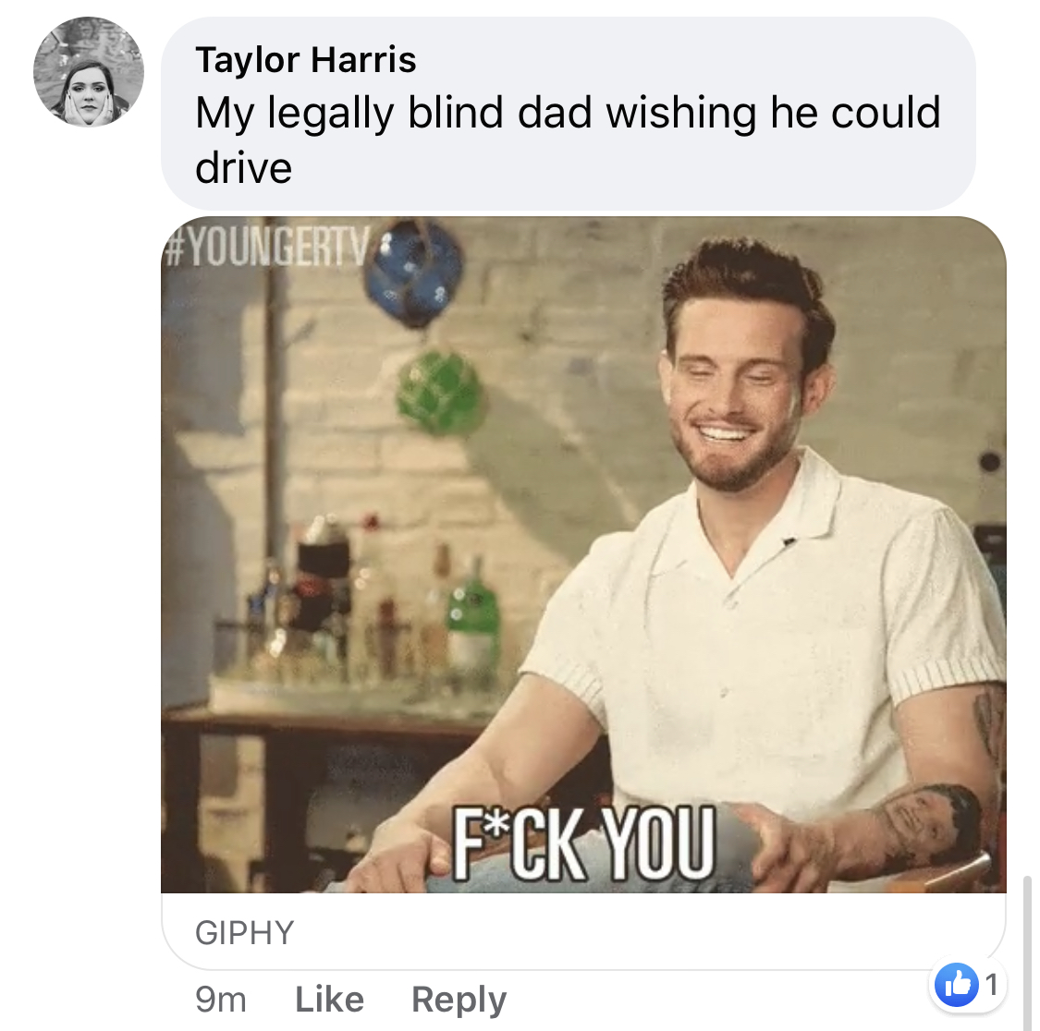Click the Taylor Harris name link
This screenshot has height=1031, width=1040.
coord(306,60)
